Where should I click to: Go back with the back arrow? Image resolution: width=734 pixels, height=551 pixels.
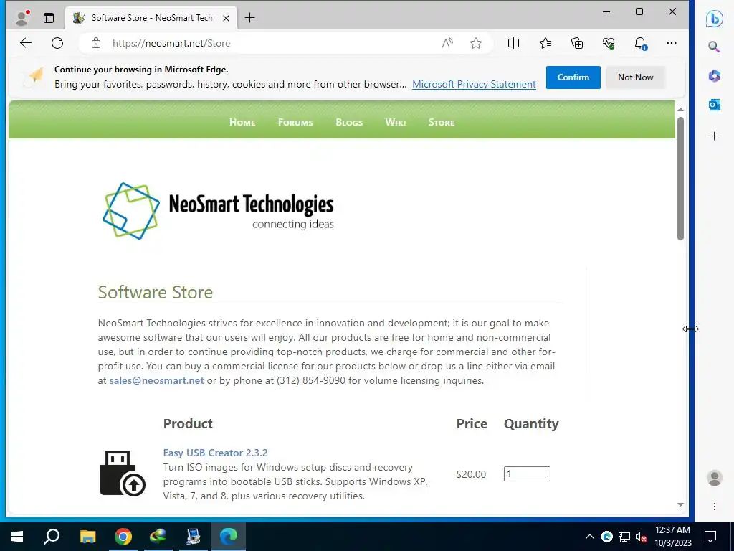click(x=26, y=43)
